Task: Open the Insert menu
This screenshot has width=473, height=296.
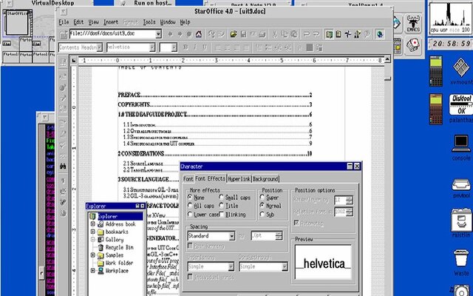Action: [111, 22]
